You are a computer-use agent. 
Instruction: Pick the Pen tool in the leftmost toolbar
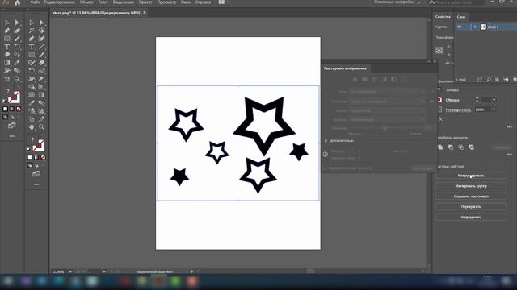[x=7, y=31]
